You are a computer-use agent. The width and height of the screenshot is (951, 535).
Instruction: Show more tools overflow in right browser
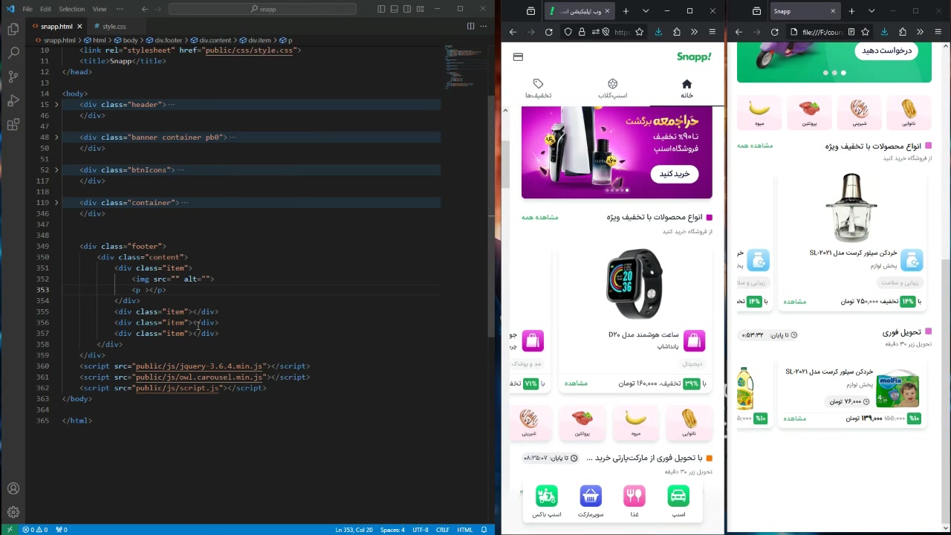[920, 32]
